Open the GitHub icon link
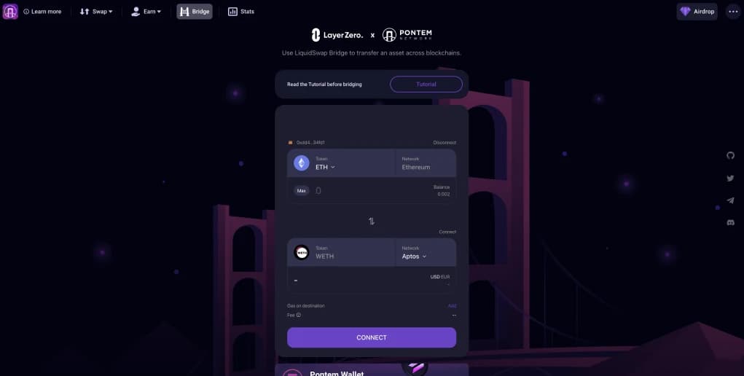 click(x=730, y=155)
